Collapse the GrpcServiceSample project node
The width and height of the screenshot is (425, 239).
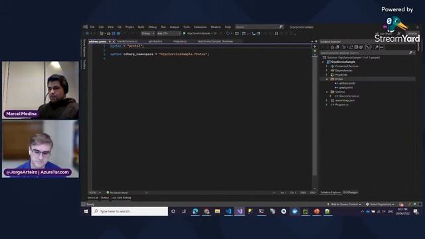point(323,62)
